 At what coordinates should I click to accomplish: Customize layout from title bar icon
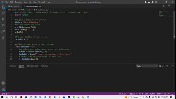156,2
